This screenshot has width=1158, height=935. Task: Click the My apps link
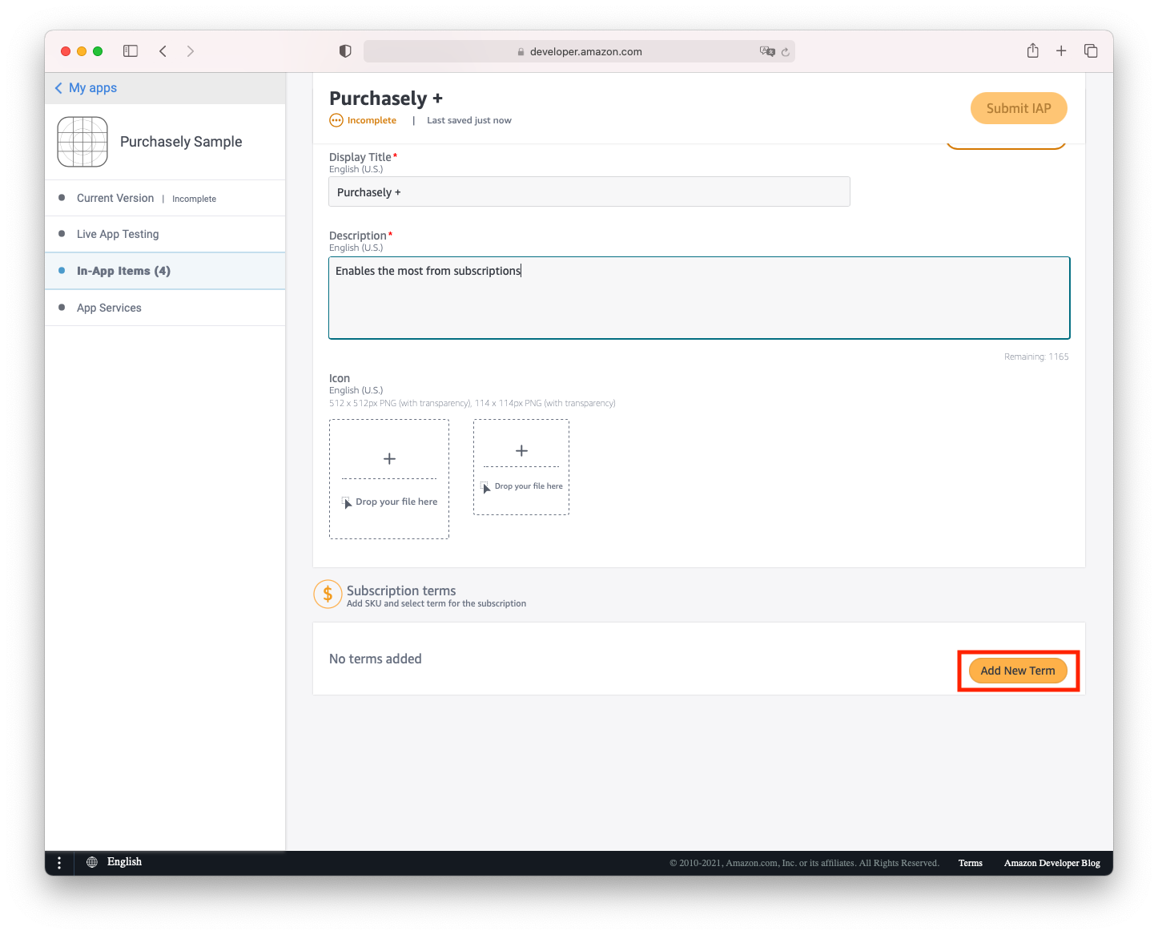pyautogui.click(x=93, y=88)
